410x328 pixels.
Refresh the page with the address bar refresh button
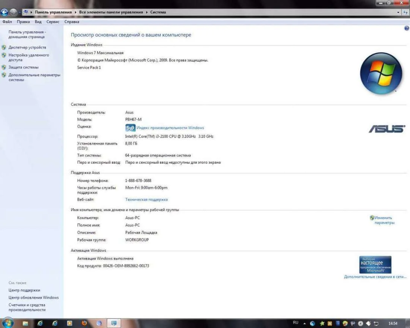click(x=406, y=12)
